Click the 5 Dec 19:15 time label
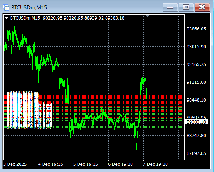 [86, 164]
